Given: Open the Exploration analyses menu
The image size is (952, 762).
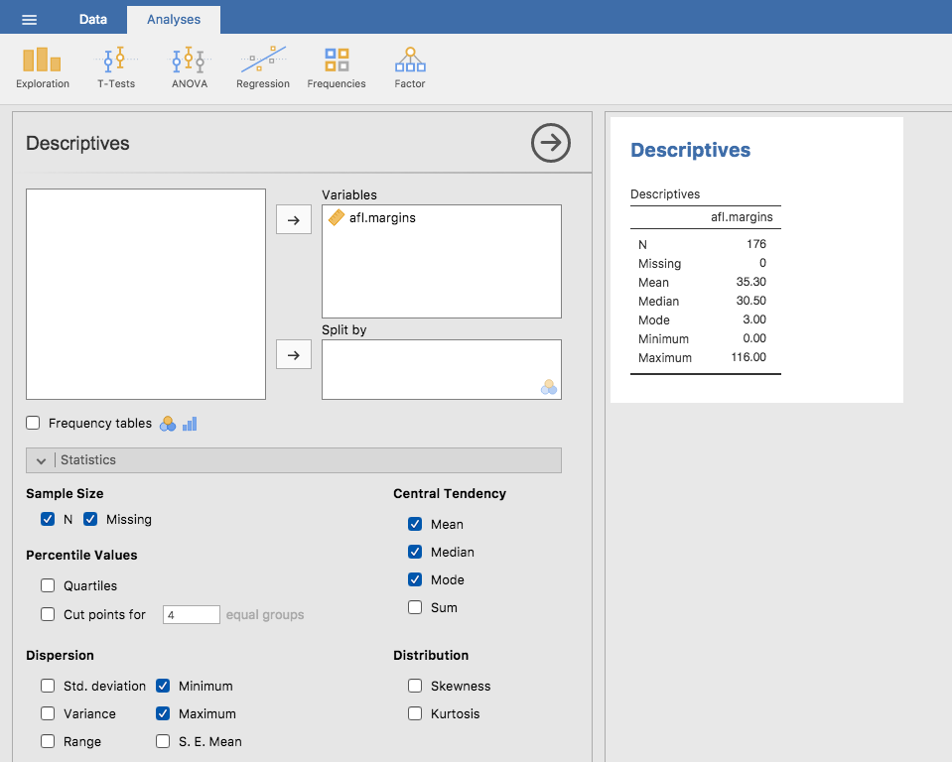Looking at the screenshot, I should [43, 67].
